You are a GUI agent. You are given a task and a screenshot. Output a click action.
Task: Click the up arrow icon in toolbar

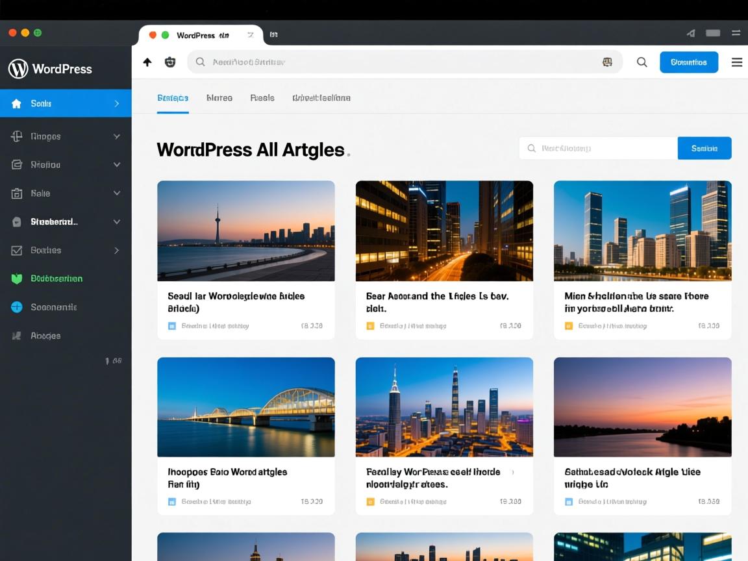point(147,62)
